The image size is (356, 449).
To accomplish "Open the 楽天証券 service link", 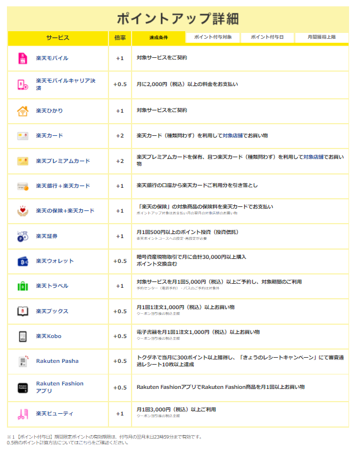I will pyautogui.click(x=47, y=236).
